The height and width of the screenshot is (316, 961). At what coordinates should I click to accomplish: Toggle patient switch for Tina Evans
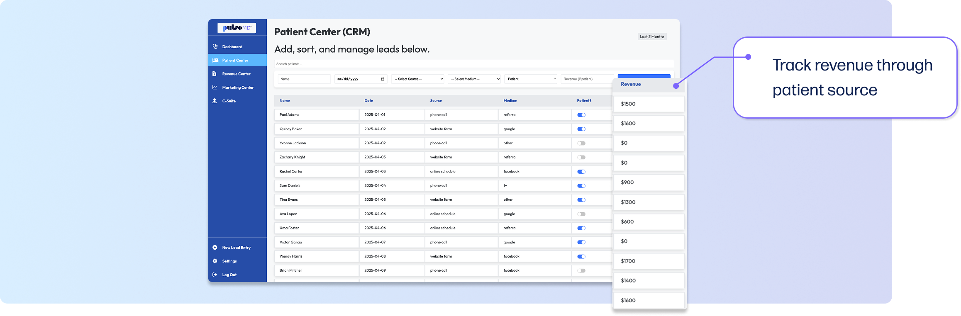click(x=581, y=200)
